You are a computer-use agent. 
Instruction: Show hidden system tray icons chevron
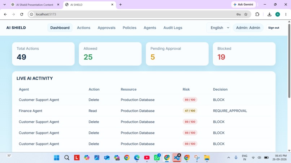click(x=229, y=158)
